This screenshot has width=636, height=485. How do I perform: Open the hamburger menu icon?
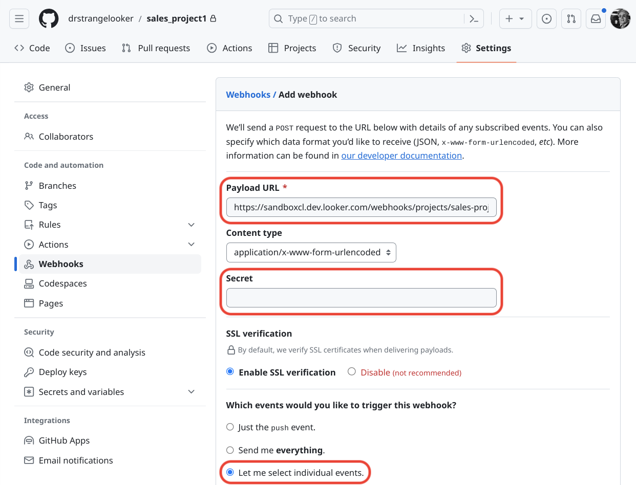[19, 18]
